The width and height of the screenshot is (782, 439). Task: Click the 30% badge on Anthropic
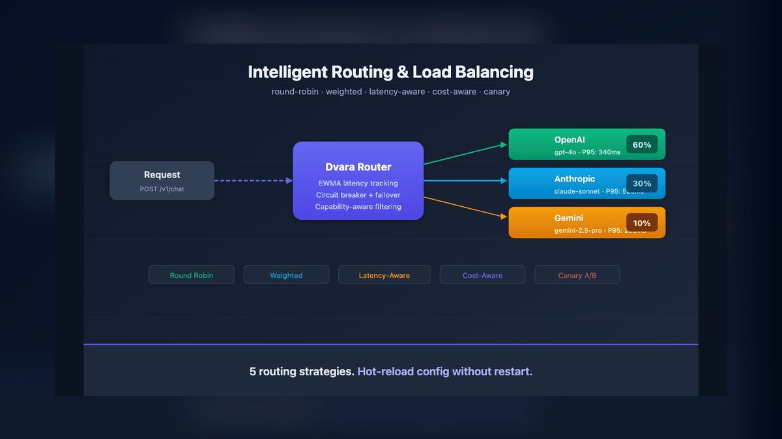642,183
